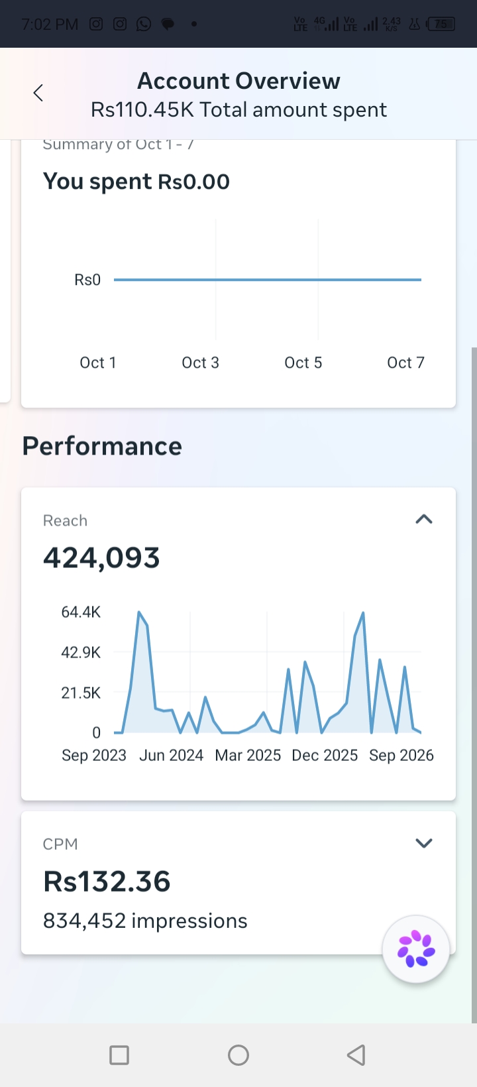Tap Android home circle button
This screenshot has height=1087, width=477.
tap(238, 1055)
